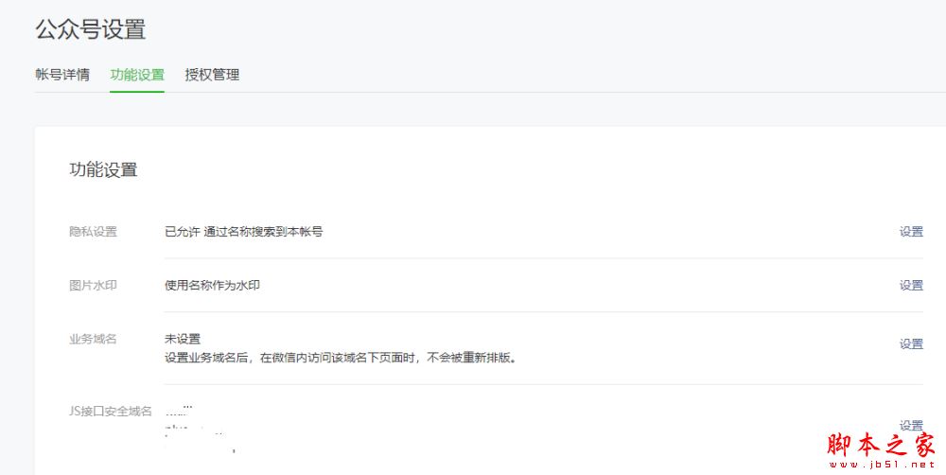Click 设置 link for JS接口安全域名 row
This screenshot has width=946, height=475.
(911, 425)
